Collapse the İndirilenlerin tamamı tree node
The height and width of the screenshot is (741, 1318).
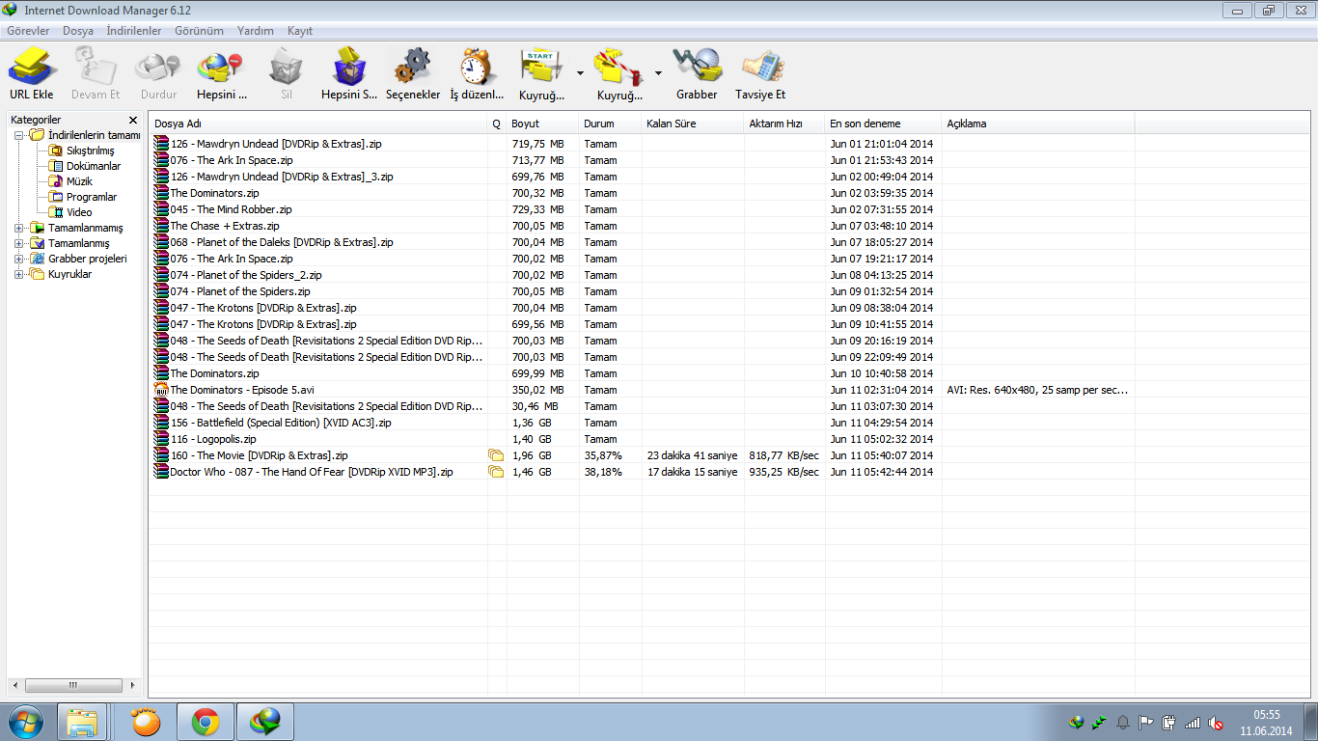pyautogui.click(x=18, y=135)
